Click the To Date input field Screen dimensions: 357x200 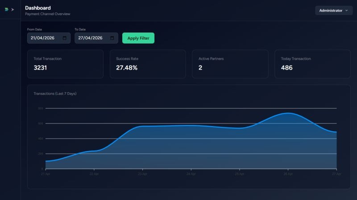pyautogui.click(x=96, y=38)
